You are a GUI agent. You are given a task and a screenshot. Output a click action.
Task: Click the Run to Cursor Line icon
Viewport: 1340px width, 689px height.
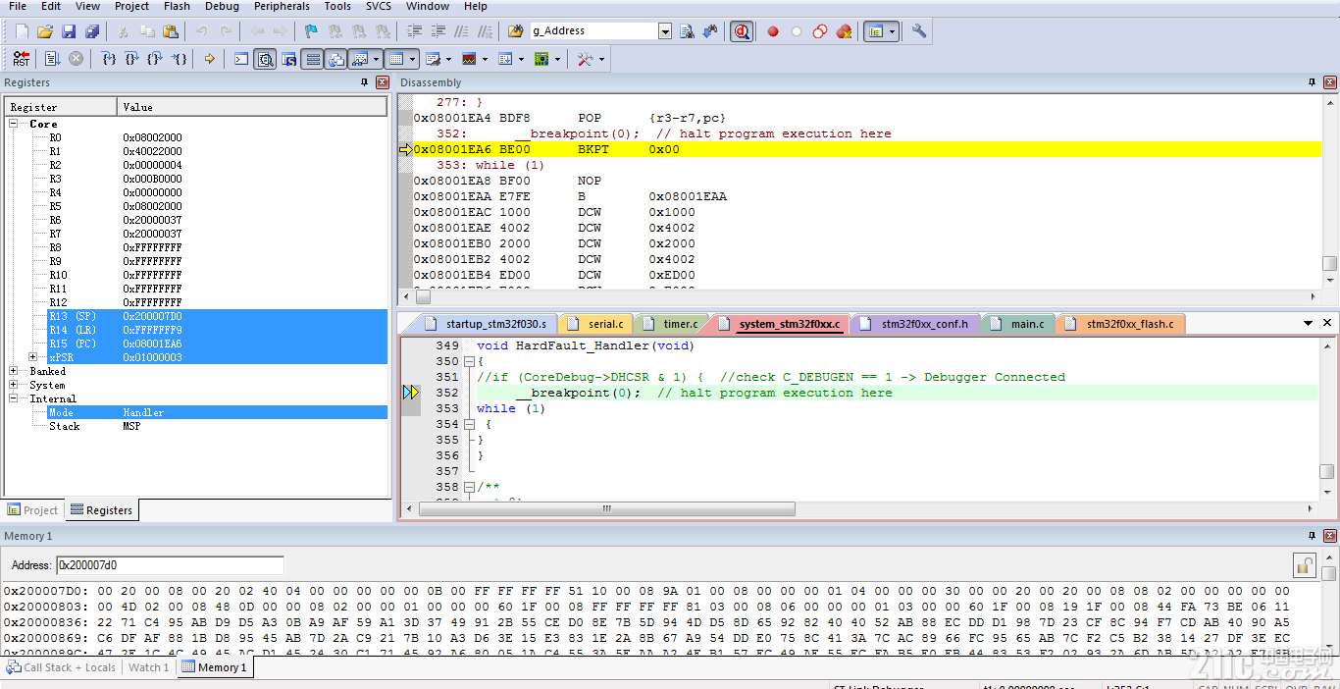179,59
